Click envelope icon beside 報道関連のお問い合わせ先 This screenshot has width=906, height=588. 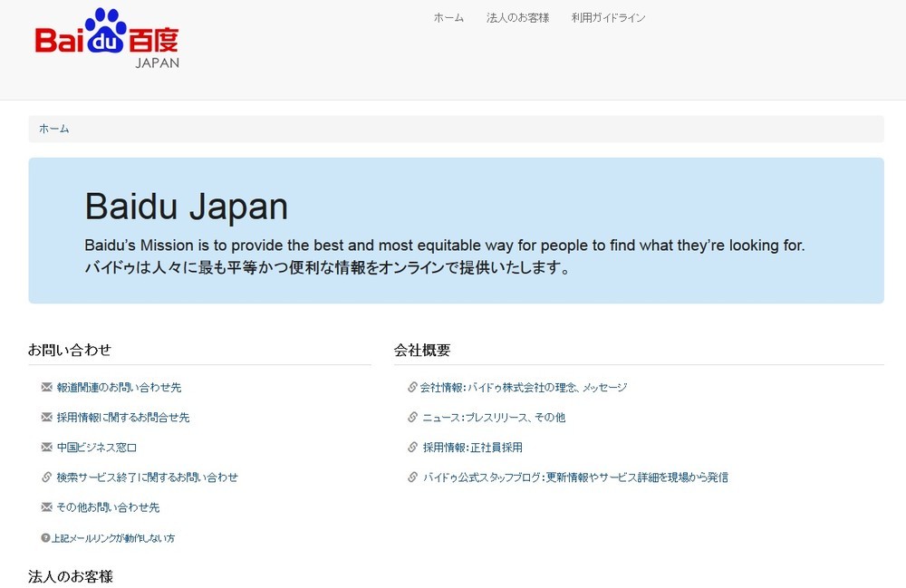(x=47, y=387)
